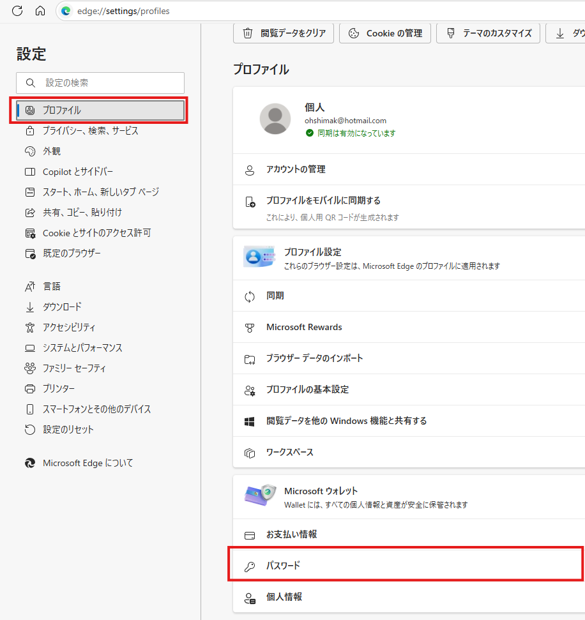The image size is (585, 620).
Task: Click the lock icon for プライバシー、検索、サービス
Action: (x=30, y=130)
